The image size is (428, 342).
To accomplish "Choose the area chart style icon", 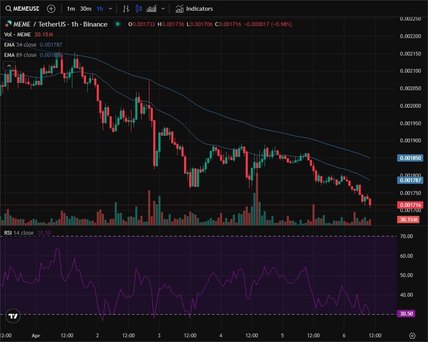I will click(x=151, y=9).
